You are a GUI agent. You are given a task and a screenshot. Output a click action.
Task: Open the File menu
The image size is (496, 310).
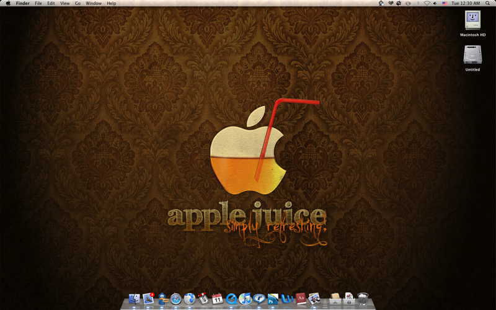(38, 3)
